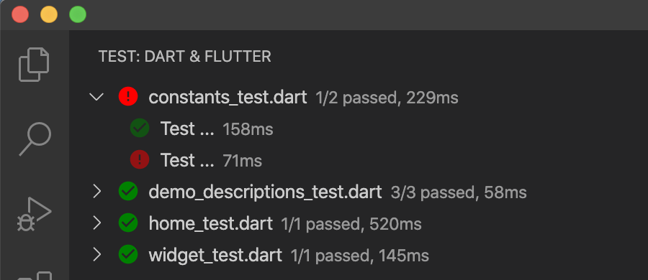Open the Explorer files icon
This screenshot has width=648, height=280.
pos(34,65)
